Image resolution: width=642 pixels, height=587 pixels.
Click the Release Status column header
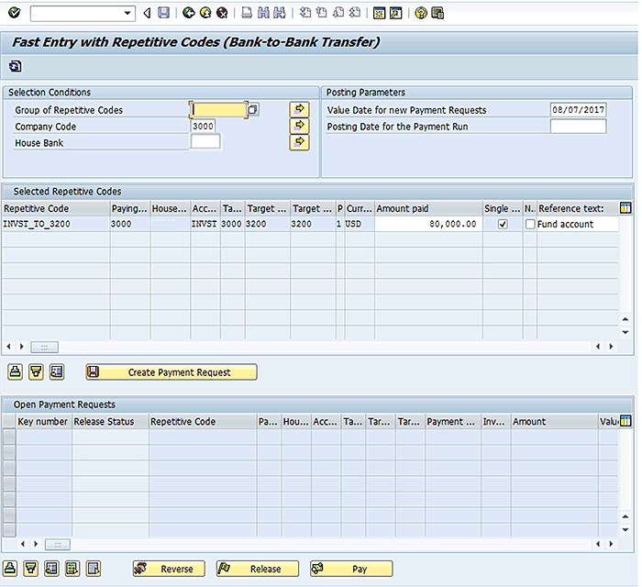click(x=110, y=422)
